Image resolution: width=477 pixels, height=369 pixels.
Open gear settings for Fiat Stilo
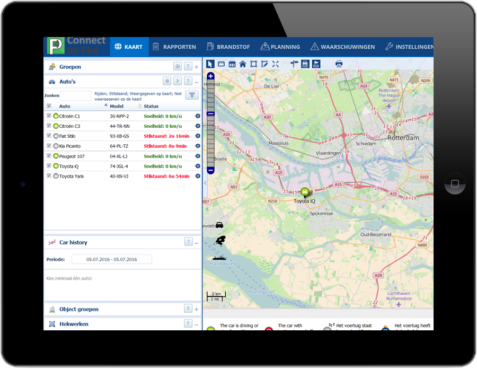point(198,136)
